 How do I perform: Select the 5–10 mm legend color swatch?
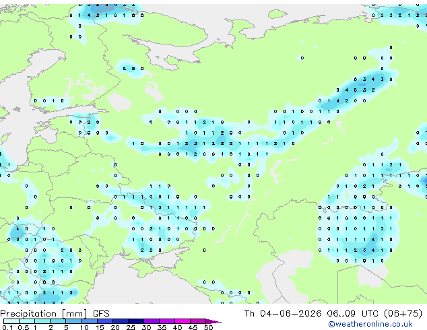pos(73,321)
